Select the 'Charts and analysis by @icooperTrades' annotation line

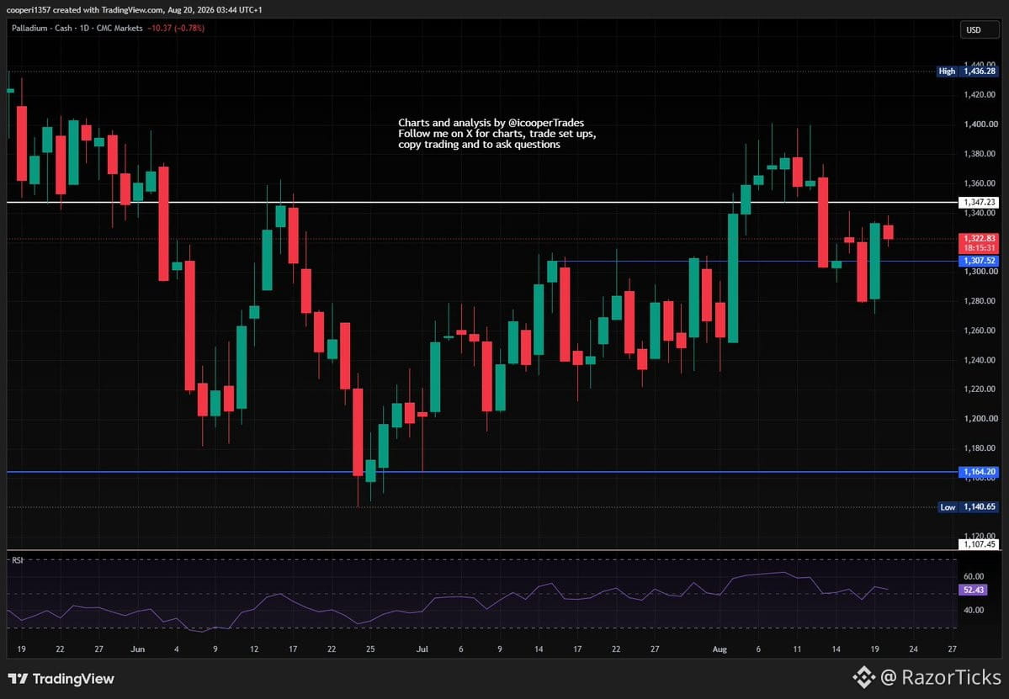(x=491, y=123)
